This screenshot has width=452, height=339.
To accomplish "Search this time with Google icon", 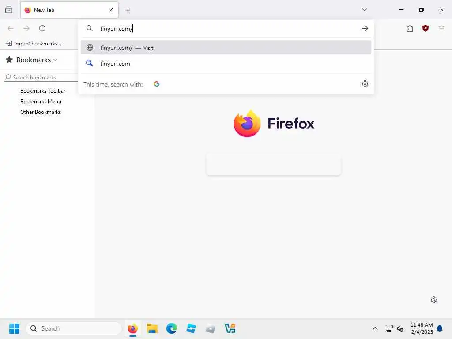I will tap(157, 84).
